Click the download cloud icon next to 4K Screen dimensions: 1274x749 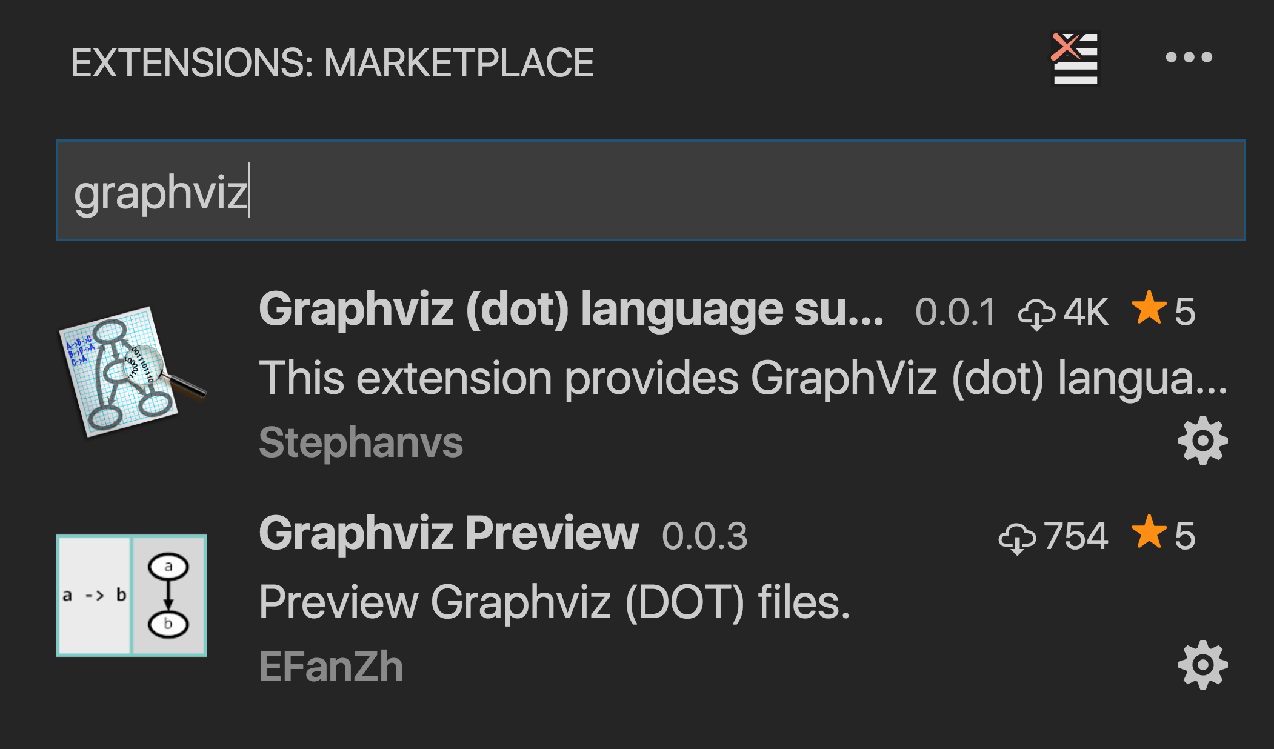coord(1038,312)
